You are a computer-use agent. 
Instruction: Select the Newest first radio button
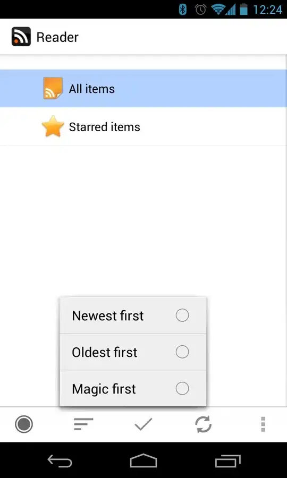182,315
